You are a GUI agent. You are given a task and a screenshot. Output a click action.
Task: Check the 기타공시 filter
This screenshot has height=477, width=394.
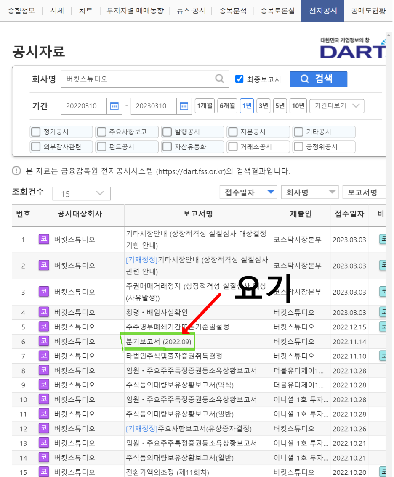pos(298,132)
